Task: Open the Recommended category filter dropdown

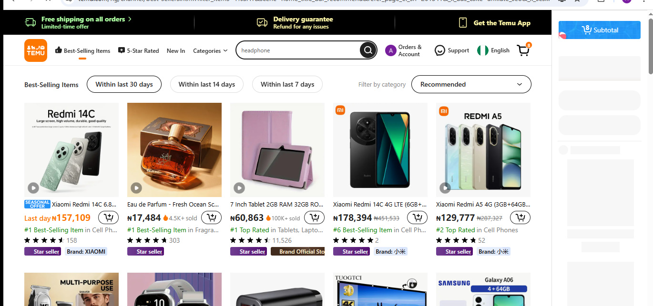Action: [x=471, y=84]
